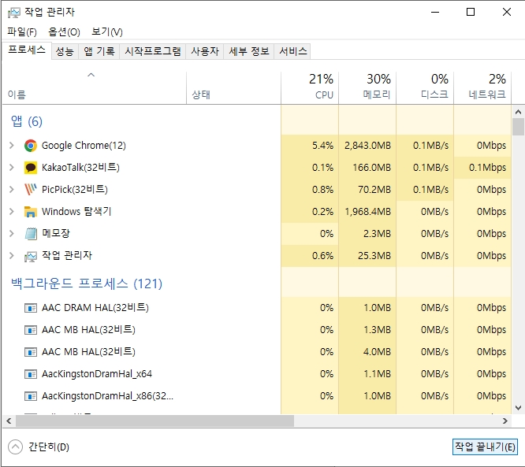This screenshot has height=467, width=525.
Task: Select the AacKingstonDramHal_x64 process row
Action: point(256,374)
